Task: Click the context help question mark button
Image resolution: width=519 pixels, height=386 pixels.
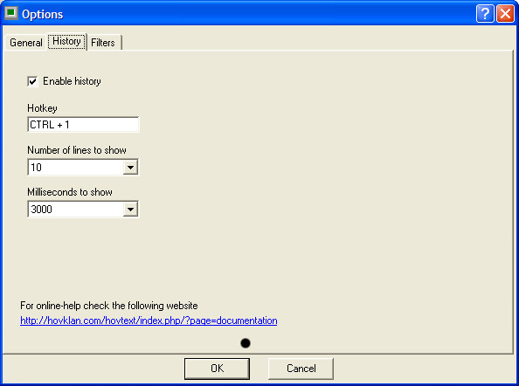Action: [485, 14]
